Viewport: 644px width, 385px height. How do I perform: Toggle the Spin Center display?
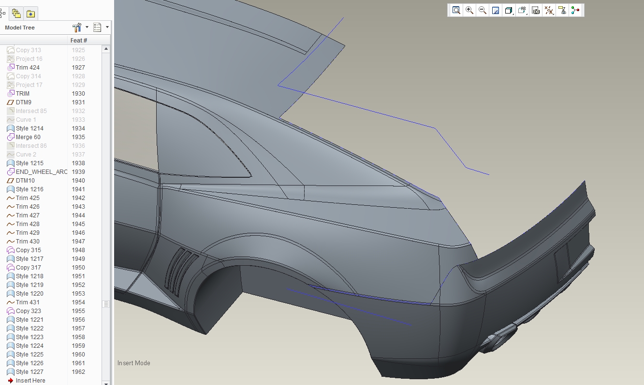point(575,10)
